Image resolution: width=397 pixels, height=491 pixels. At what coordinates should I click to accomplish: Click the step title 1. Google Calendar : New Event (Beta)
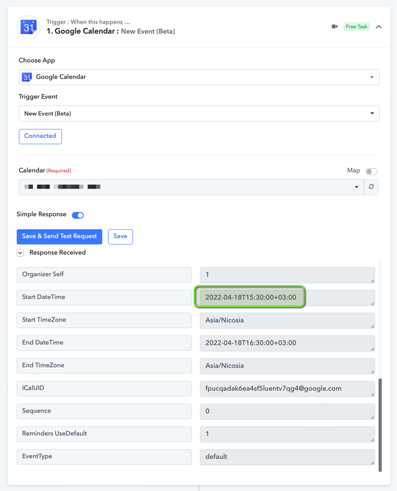(111, 31)
